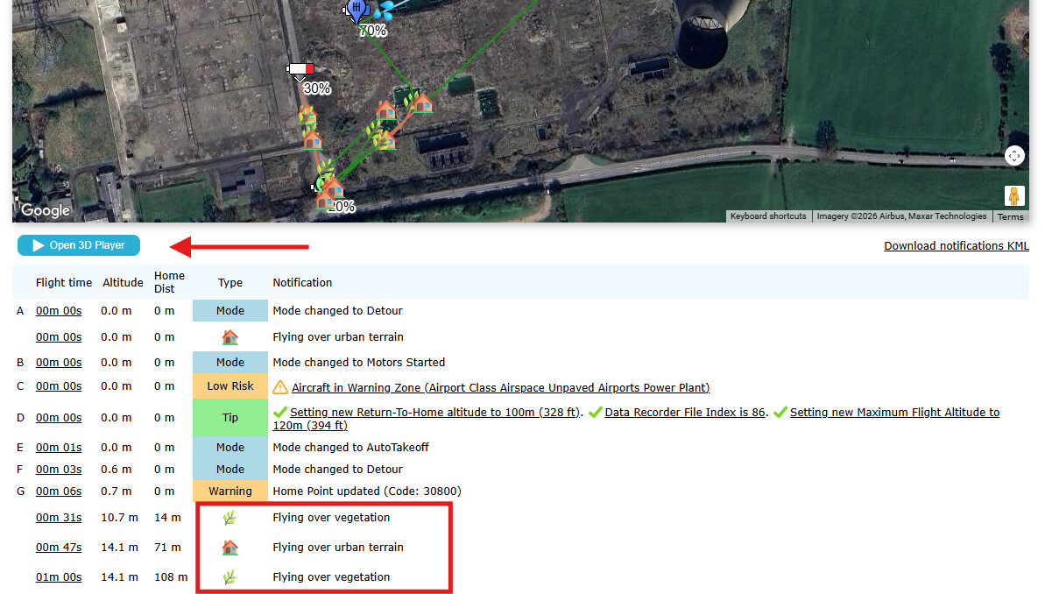This screenshot has height=594, width=1052.
Task: Open the Return-To-Home altitude tip link
Action: point(435,412)
